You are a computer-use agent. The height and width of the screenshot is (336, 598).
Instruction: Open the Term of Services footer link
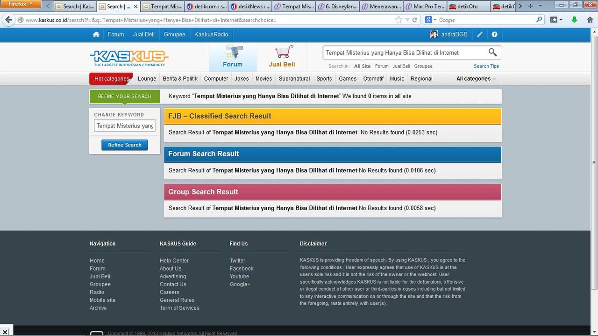point(179,308)
